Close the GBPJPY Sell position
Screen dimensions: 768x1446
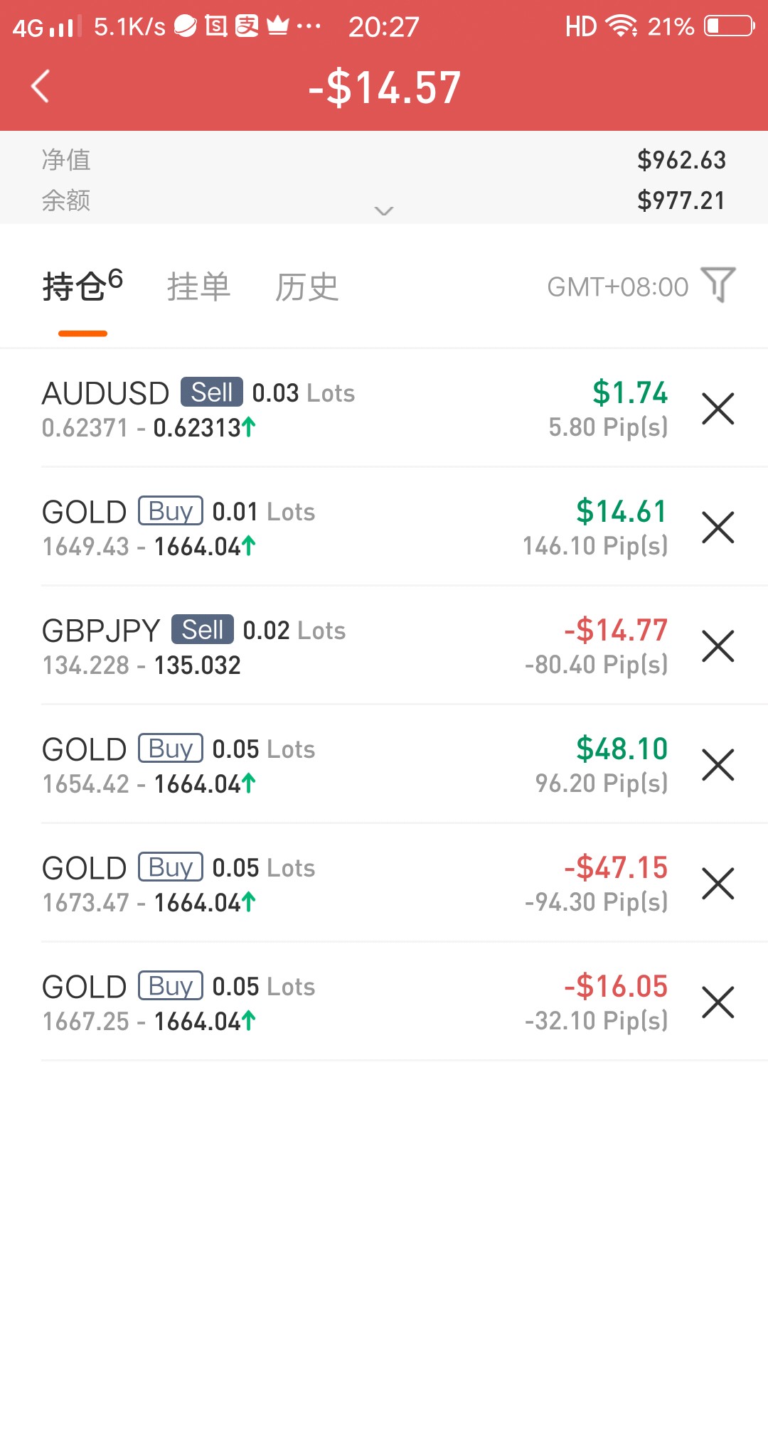[718, 646]
